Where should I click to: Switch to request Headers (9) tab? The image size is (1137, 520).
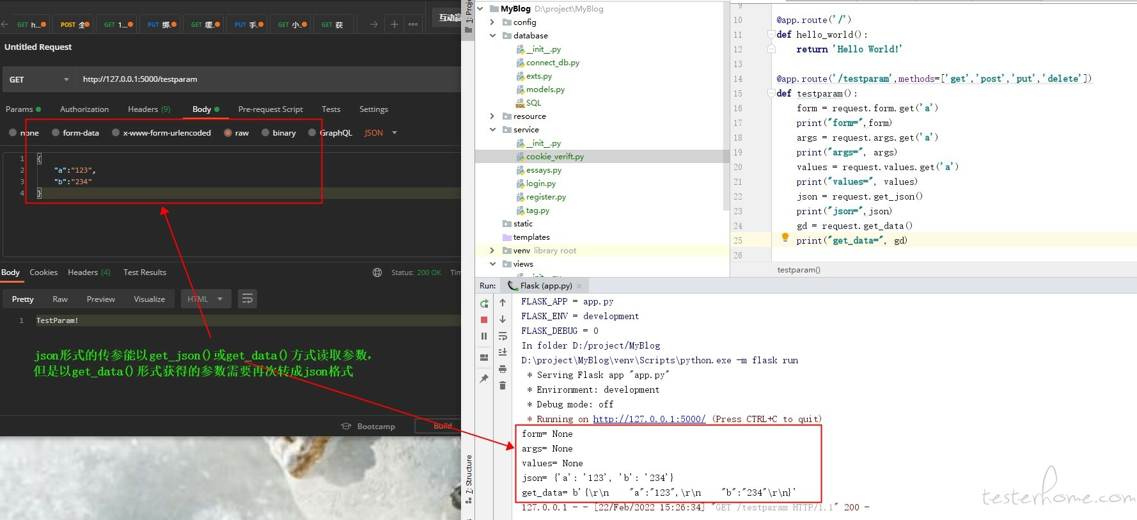[x=149, y=109]
